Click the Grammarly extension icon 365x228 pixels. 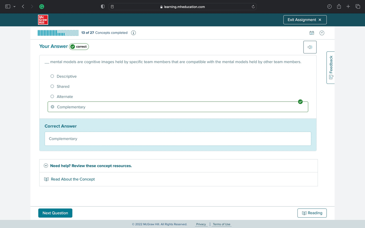coord(40,7)
